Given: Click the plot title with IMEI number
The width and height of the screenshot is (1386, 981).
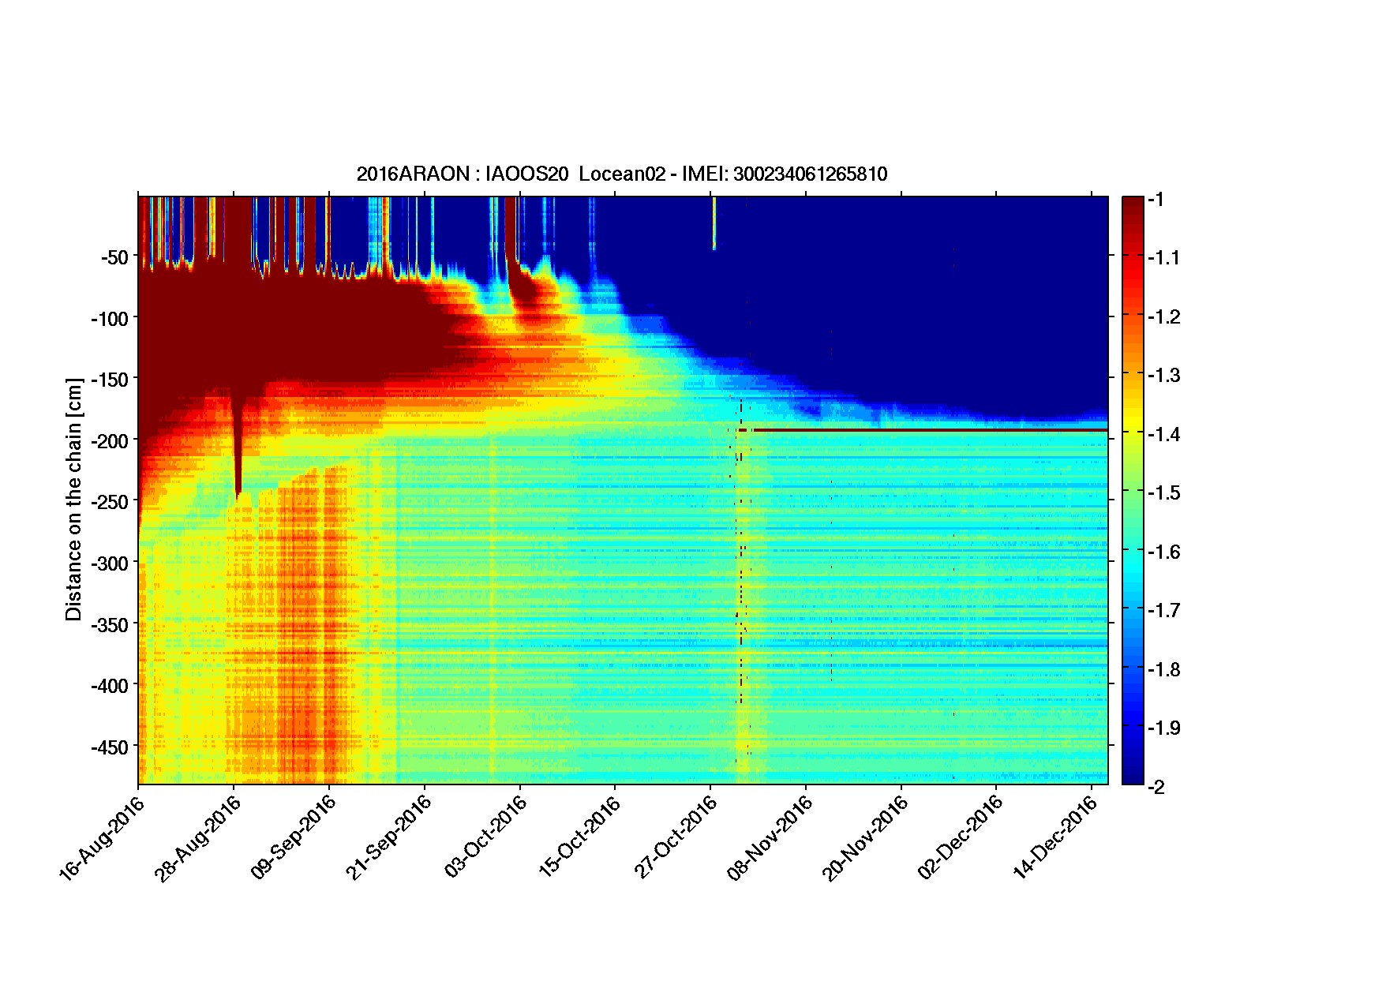Looking at the screenshot, I should coord(622,174).
